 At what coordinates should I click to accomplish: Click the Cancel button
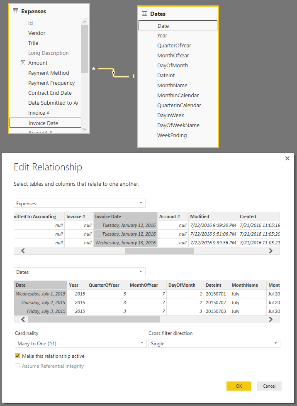pos(269,386)
